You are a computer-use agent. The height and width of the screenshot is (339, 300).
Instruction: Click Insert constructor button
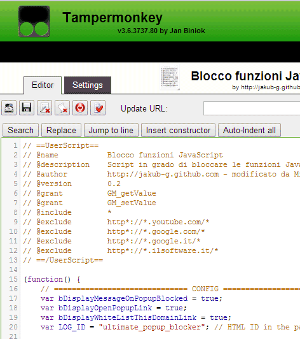[178, 130]
